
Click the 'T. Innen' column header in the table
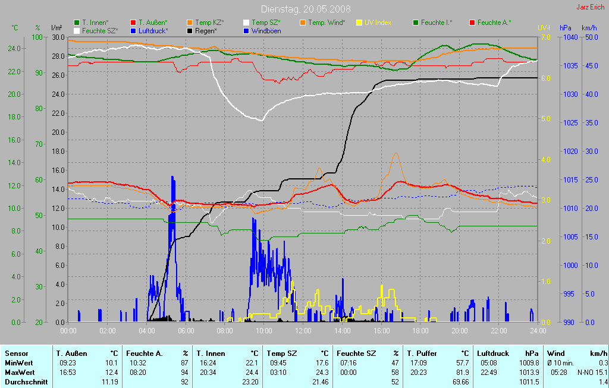click(211, 354)
